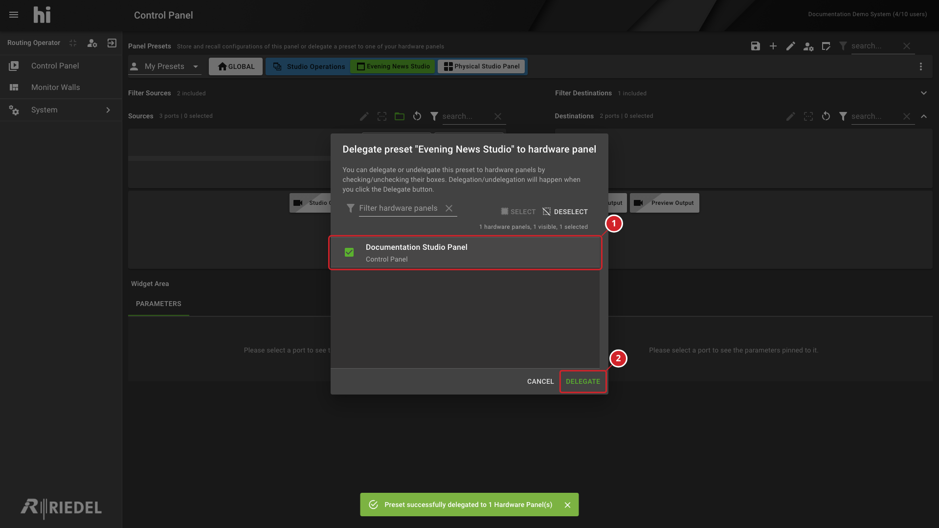Click the Destinations filter funnel icon

pos(843,116)
